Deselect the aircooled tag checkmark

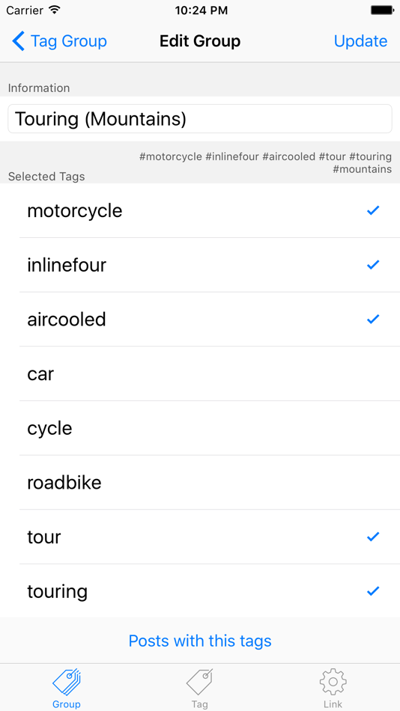click(373, 320)
